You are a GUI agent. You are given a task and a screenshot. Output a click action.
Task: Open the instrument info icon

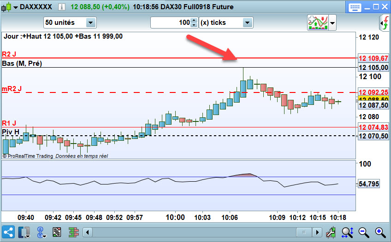coord(62,7)
